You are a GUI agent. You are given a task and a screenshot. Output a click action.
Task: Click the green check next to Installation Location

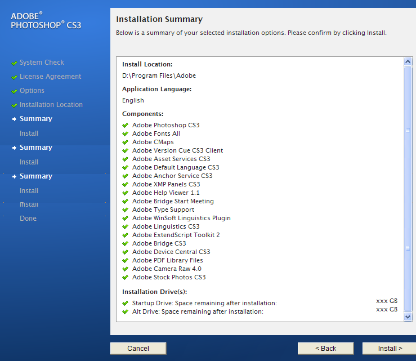pos(14,105)
